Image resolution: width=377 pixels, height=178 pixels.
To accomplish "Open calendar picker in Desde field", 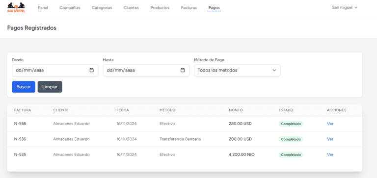I will click(92, 71).
